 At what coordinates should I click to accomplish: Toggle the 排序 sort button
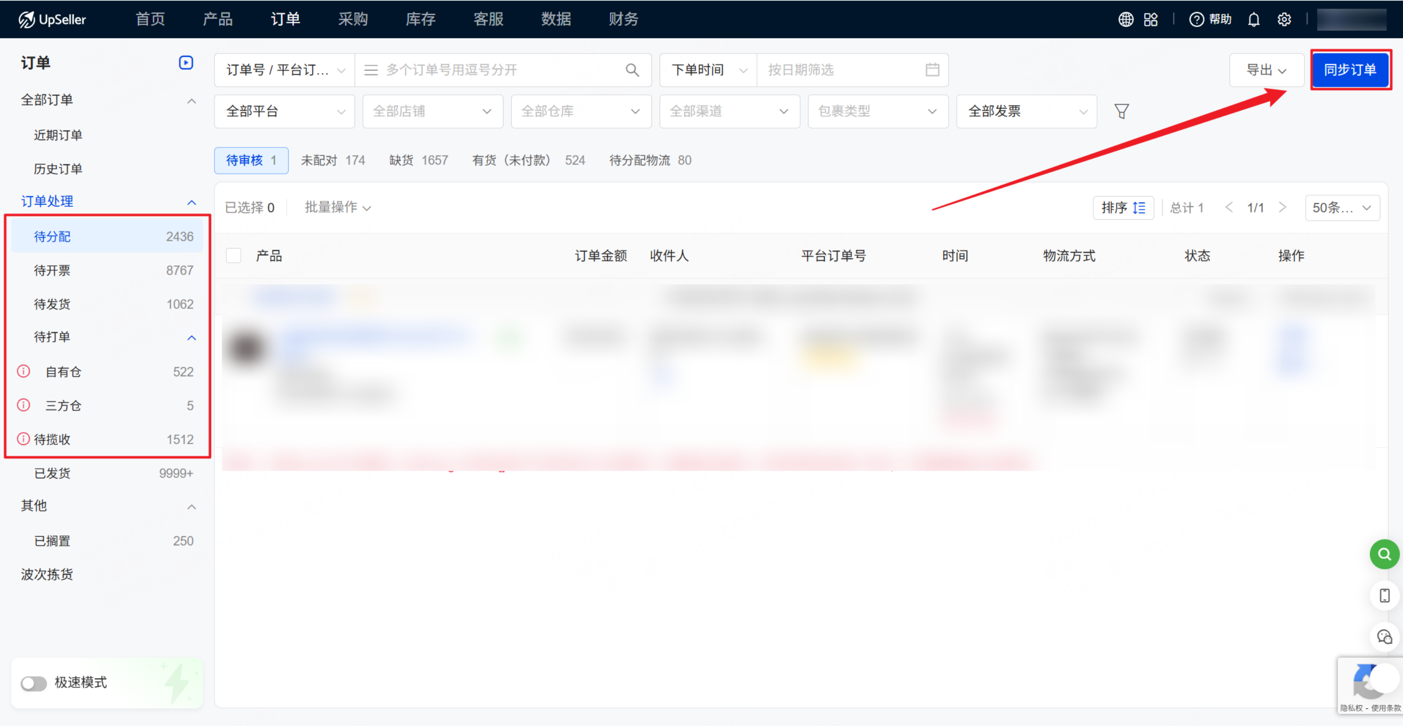point(1123,208)
